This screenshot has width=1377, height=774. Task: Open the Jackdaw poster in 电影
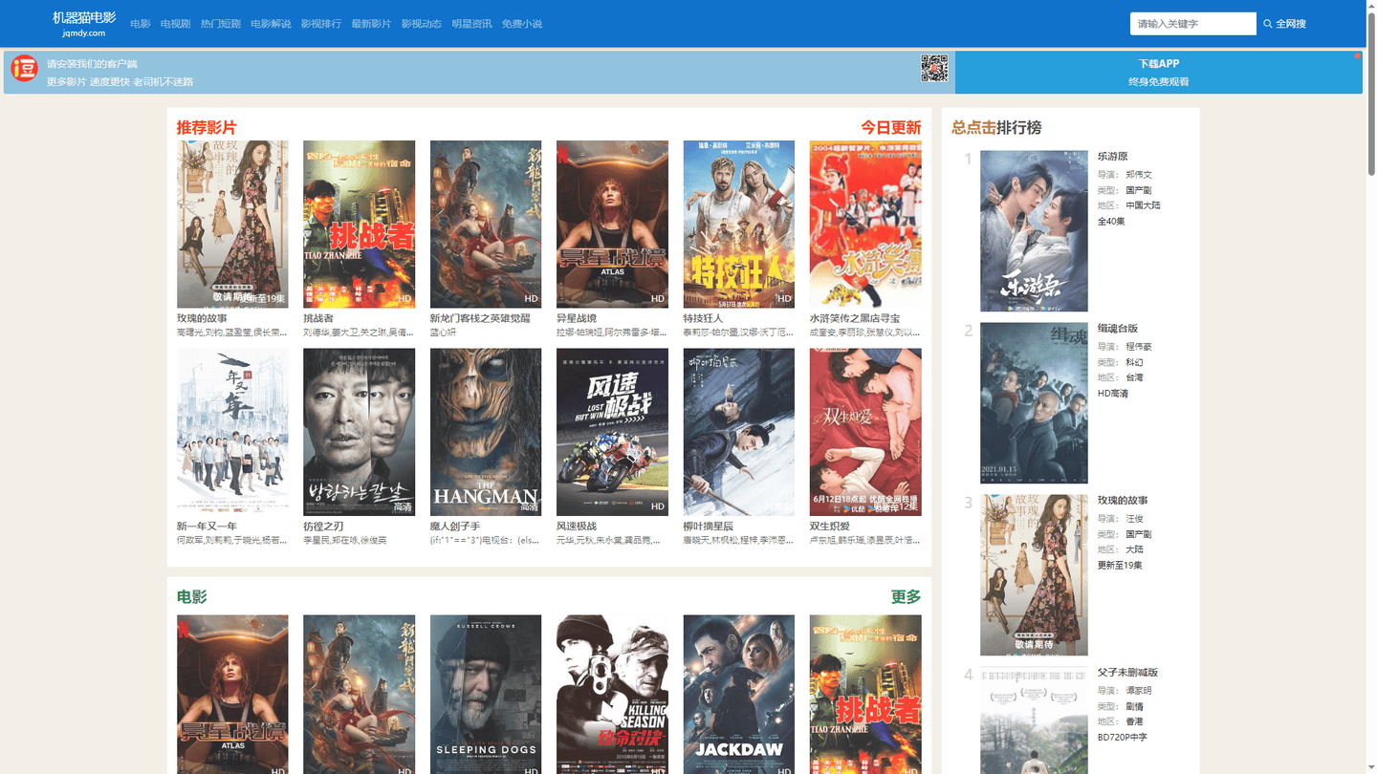738,695
